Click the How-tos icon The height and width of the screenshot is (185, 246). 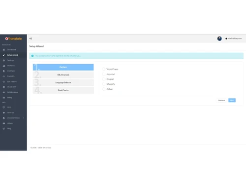4,113
